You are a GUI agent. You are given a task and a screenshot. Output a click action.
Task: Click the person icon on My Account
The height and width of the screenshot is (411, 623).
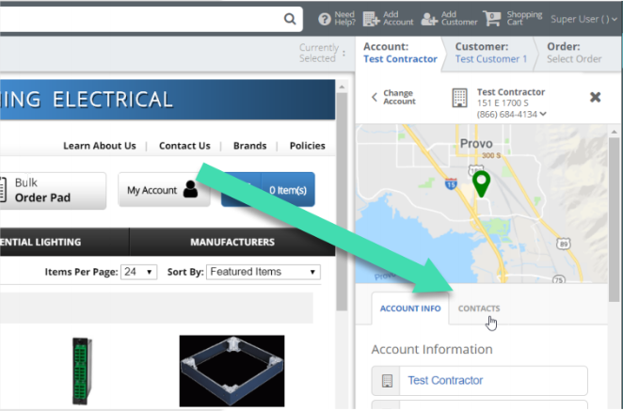pos(190,189)
